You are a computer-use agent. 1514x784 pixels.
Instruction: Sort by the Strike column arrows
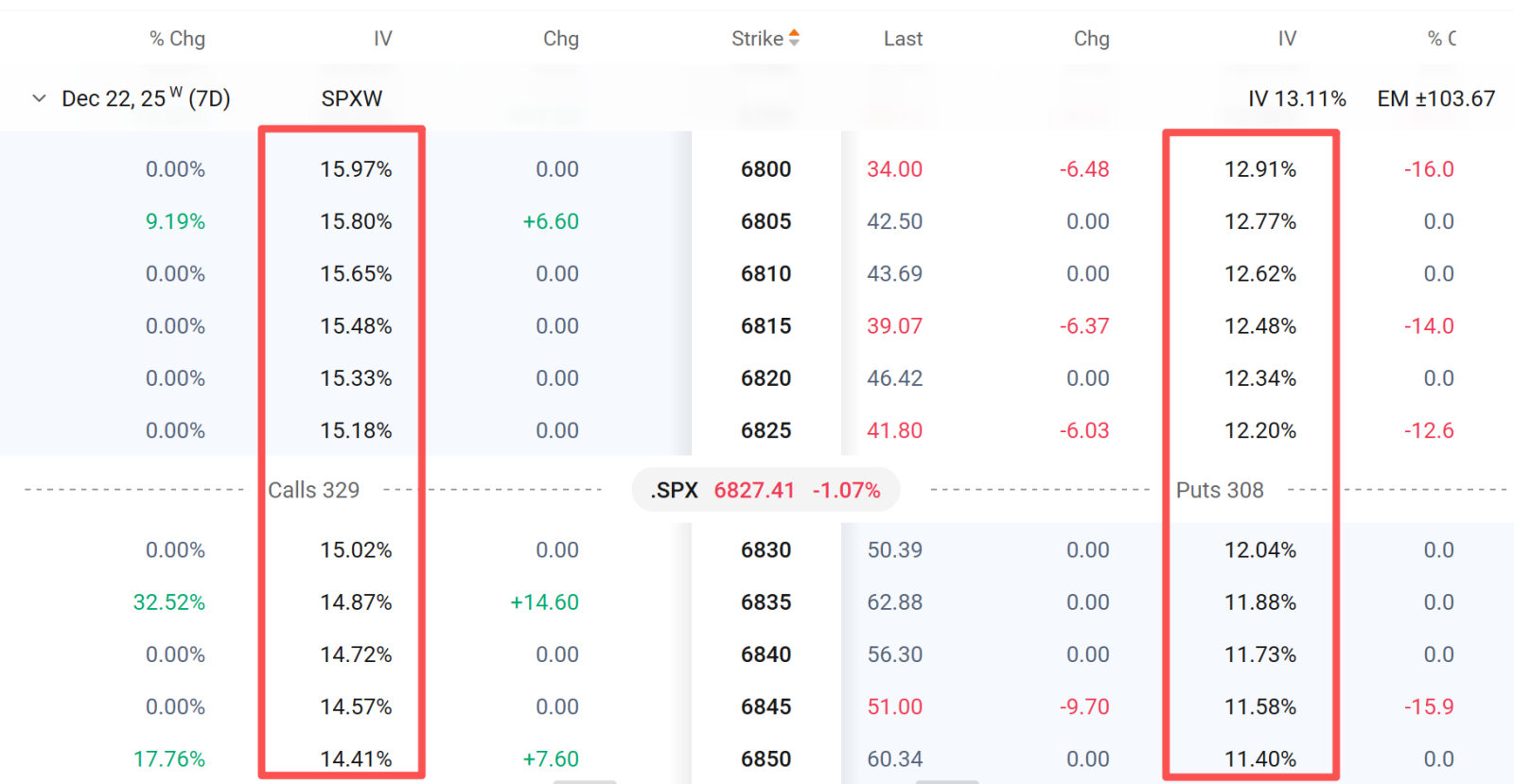pyautogui.click(x=794, y=38)
